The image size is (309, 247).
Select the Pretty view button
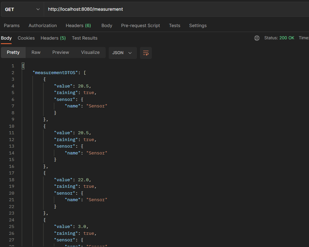tap(13, 52)
